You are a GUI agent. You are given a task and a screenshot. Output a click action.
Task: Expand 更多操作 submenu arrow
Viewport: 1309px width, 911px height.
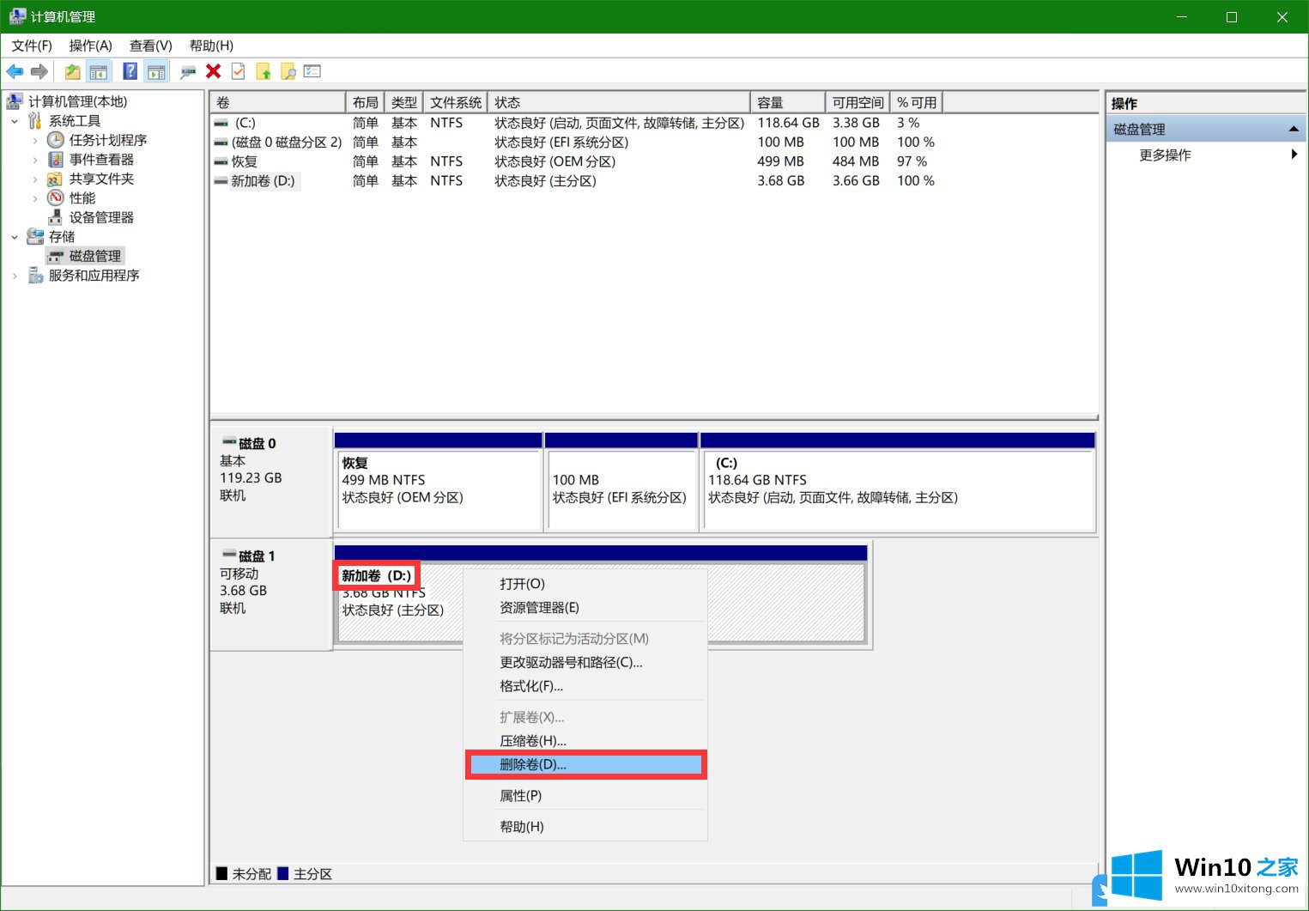coord(1294,155)
